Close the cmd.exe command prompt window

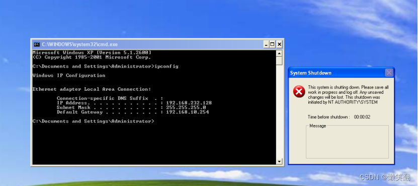point(279,44)
